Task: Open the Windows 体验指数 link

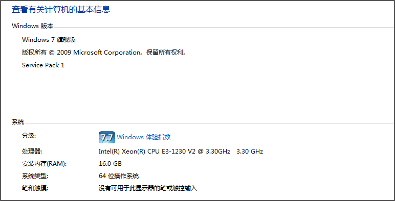Action: coord(144,137)
